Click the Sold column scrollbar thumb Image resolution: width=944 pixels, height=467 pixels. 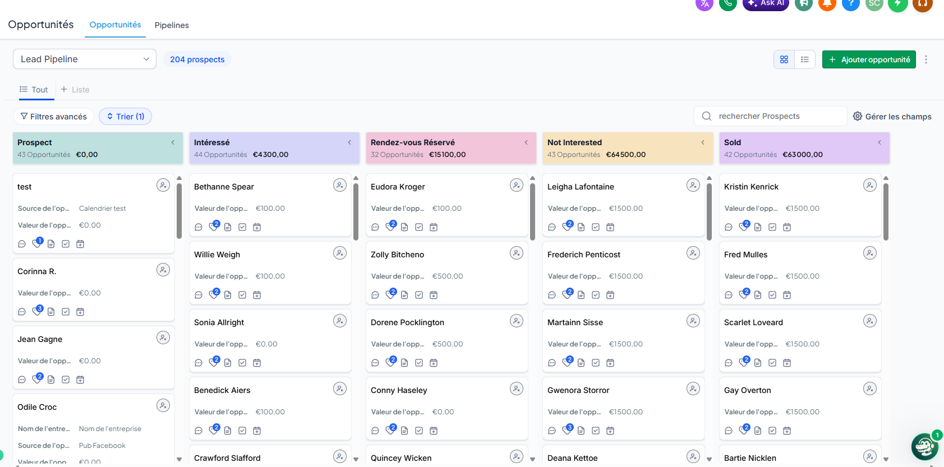pyautogui.click(x=886, y=211)
